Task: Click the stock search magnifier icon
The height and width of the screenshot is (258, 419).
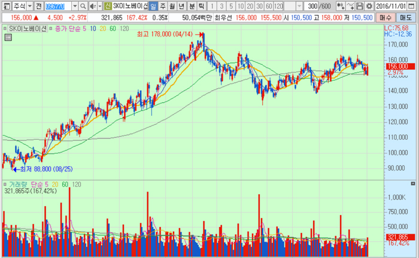Action: click(83, 6)
